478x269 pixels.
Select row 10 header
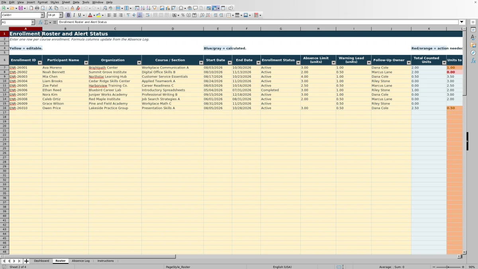pos(4,81)
